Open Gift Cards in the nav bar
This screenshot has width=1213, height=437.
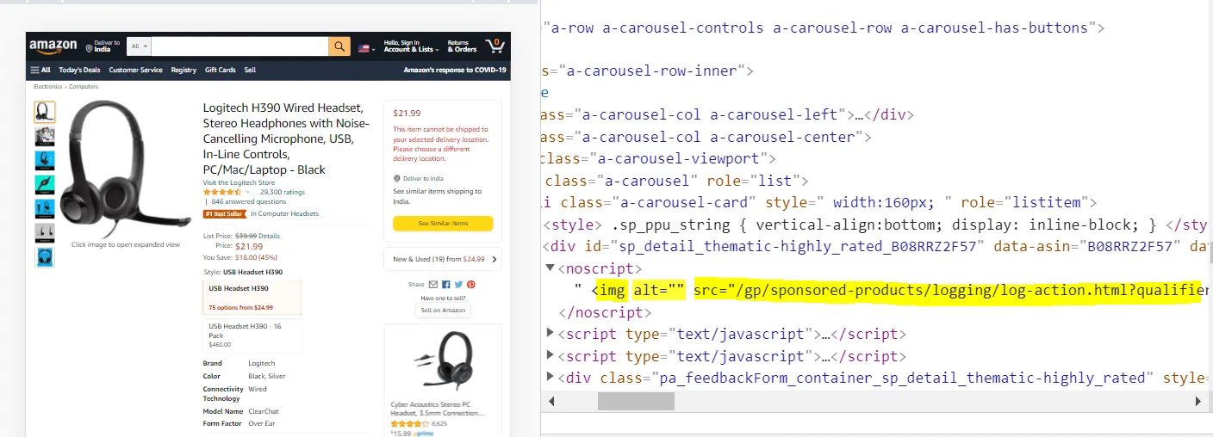coord(220,70)
